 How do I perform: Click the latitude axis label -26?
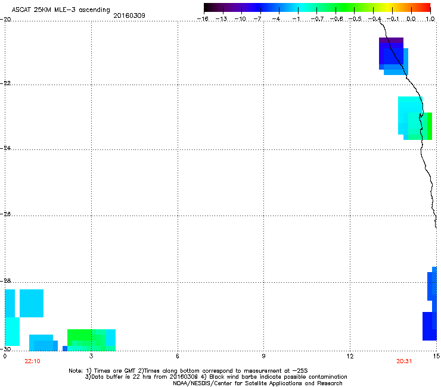pos(5,214)
